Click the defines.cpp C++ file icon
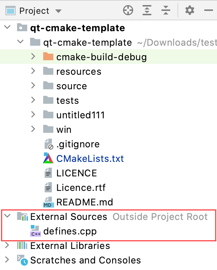 pyautogui.click(x=36, y=231)
